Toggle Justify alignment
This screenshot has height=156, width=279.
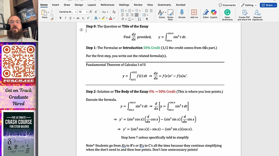pos(137,15)
